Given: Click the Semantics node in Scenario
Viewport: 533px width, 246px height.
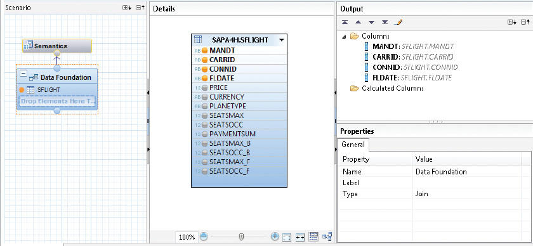Looking at the screenshot, I should click(x=57, y=46).
